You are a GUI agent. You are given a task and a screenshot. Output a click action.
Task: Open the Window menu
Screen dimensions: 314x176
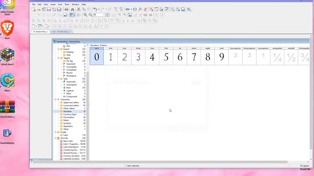75,4
